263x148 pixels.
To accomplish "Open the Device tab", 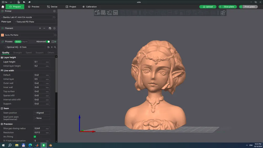I will click(x=52, y=7).
